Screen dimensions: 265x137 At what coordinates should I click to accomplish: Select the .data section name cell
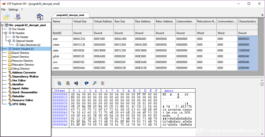click(62, 50)
